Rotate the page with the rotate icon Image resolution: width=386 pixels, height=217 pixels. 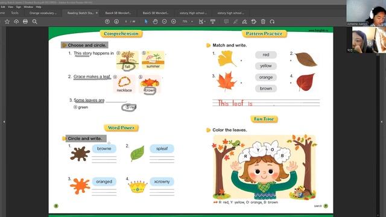(272, 22)
